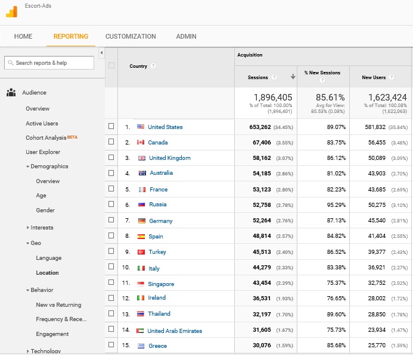Image resolution: width=413 pixels, height=355 pixels.
Task: Open the CUSTOMIZATION tab
Action: pyautogui.click(x=131, y=36)
